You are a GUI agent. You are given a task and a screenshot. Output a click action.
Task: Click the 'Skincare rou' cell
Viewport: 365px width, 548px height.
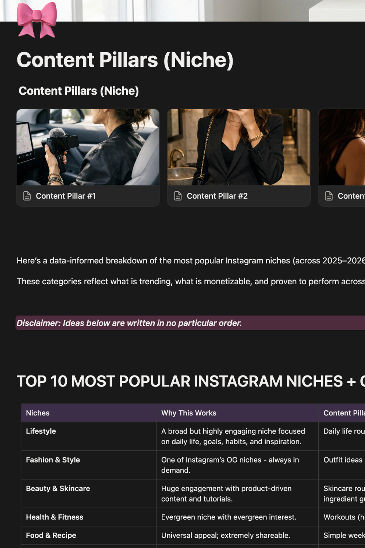pyautogui.click(x=342, y=494)
